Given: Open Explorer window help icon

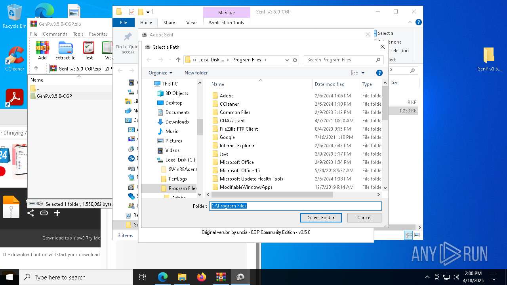Looking at the screenshot, I should [418, 23].
